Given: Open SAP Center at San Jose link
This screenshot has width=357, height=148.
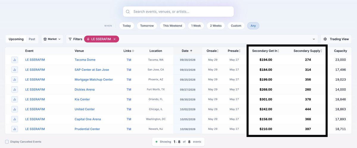Looking at the screenshot, I should click(92, 70).
